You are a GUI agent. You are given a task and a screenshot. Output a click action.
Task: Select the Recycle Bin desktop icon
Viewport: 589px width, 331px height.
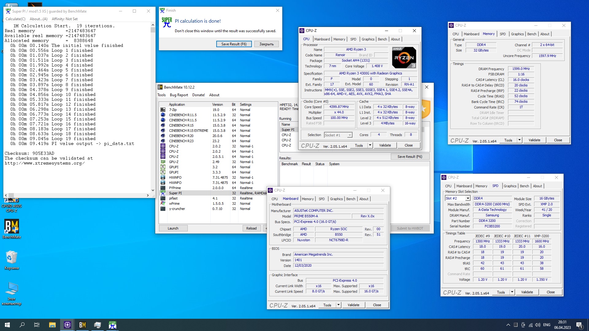pyautogui.click(x=12, y=260)
